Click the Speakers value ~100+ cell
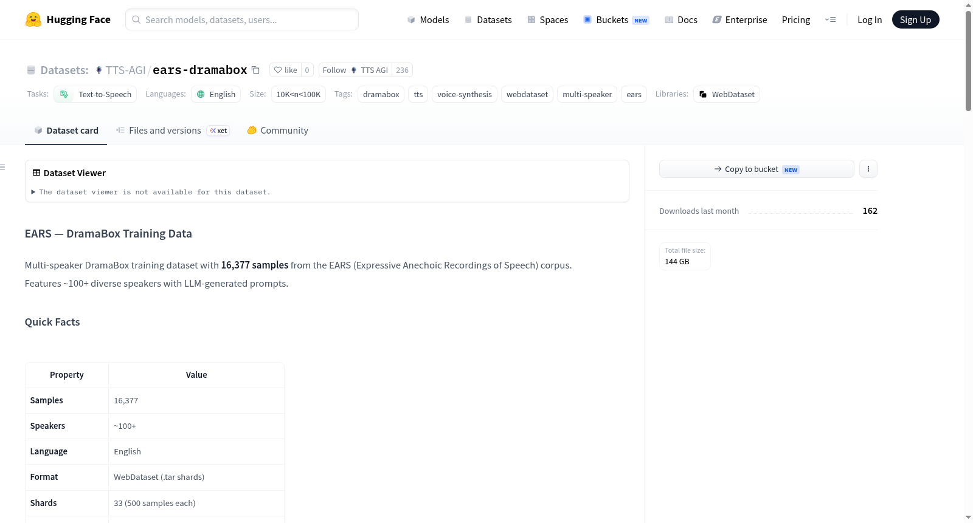This screenshot has height=523, width=973. [196, 426]
